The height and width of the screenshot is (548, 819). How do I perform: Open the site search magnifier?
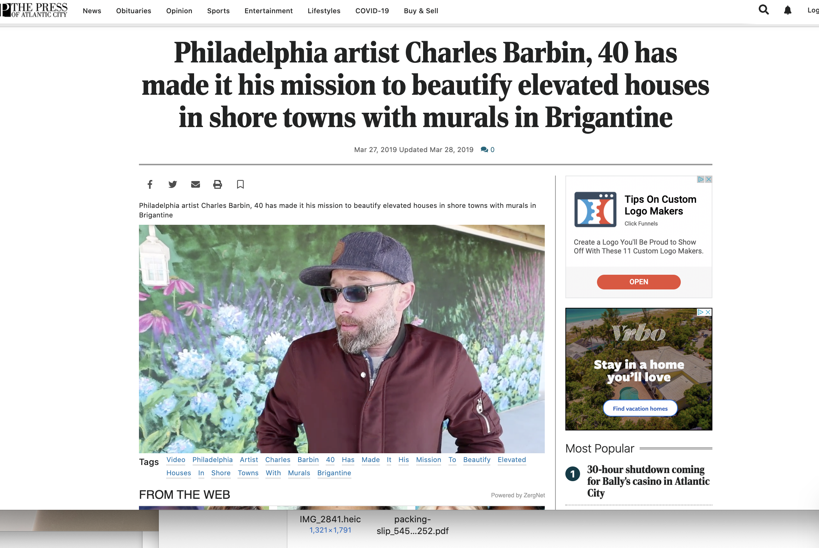coord(763,10)
